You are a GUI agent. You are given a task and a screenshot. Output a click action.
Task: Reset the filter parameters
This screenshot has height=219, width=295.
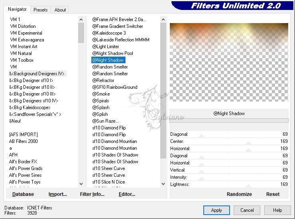click(273, 194)
